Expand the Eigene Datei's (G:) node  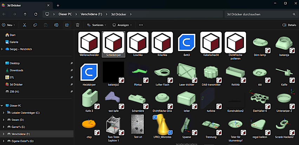[4, 141]
